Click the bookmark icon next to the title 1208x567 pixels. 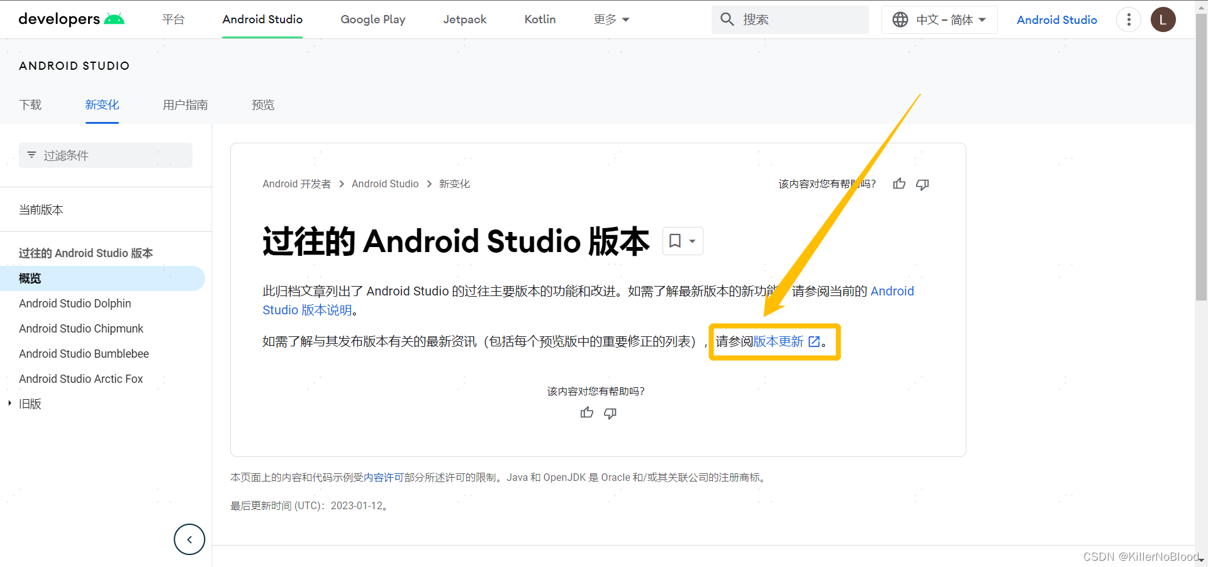675,241
